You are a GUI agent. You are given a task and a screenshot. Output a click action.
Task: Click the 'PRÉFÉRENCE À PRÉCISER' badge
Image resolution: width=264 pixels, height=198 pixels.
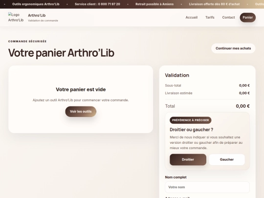(191, 120)
